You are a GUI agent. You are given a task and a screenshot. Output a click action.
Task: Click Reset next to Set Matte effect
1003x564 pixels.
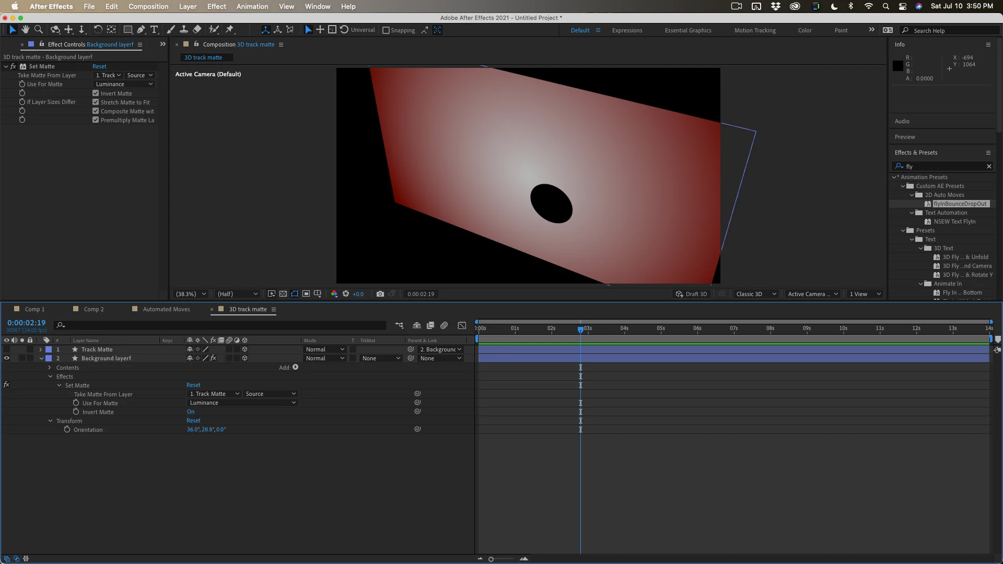[x=99, y=66]
